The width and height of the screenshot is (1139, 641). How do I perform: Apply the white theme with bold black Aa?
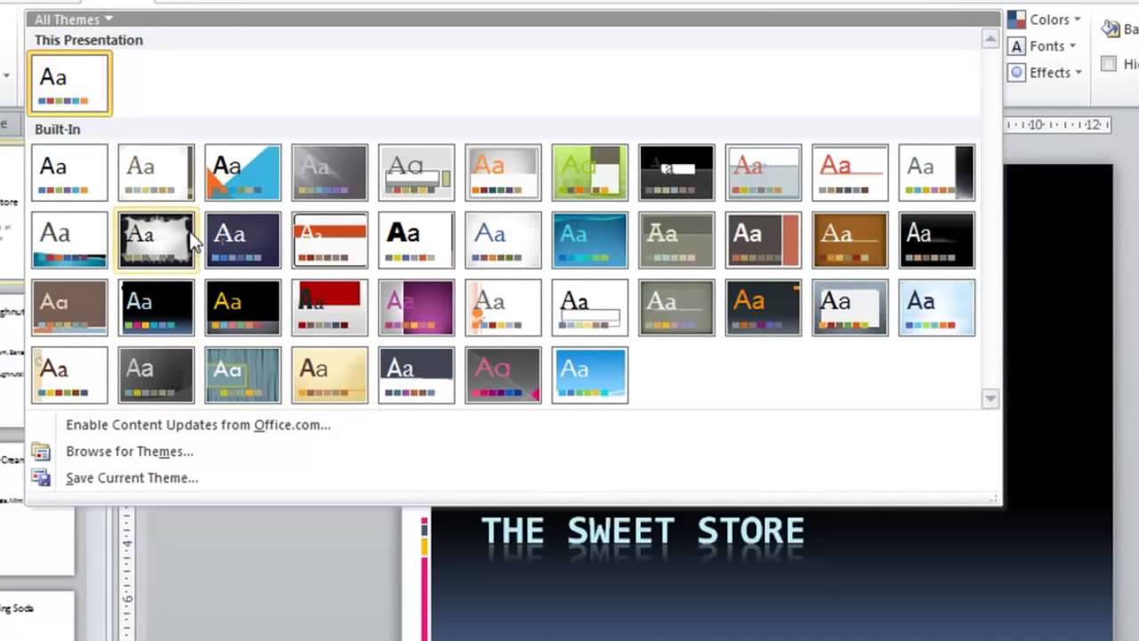coord(416,240)
